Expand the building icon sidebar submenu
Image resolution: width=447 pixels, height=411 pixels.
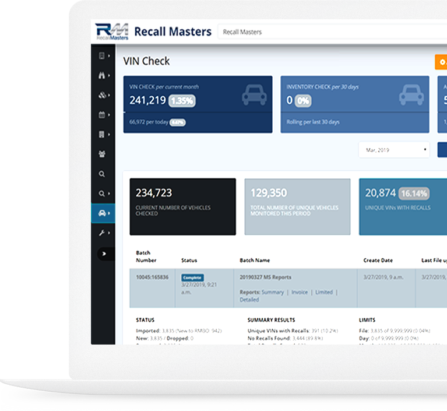(x=102, y=135)
